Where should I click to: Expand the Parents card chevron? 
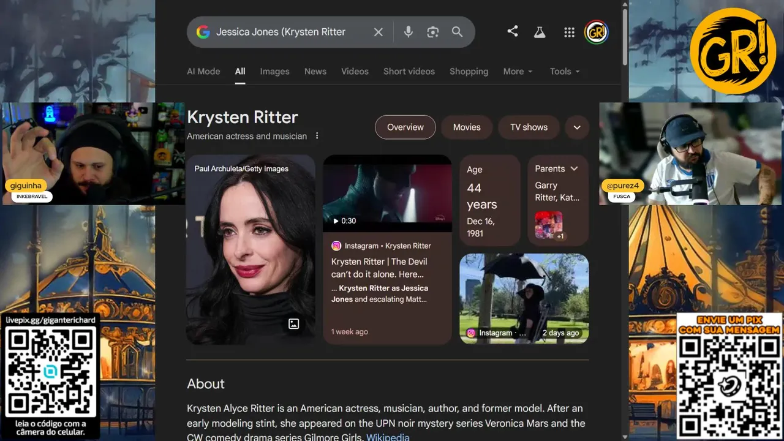point(574,168)
